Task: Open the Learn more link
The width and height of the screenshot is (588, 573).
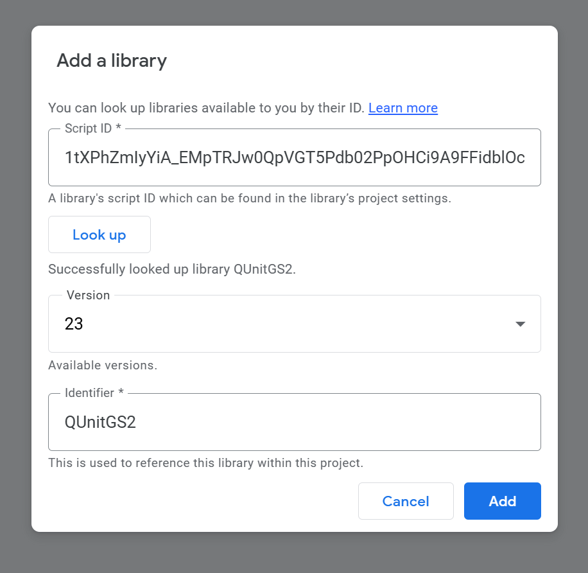Action: click(402, 108)
